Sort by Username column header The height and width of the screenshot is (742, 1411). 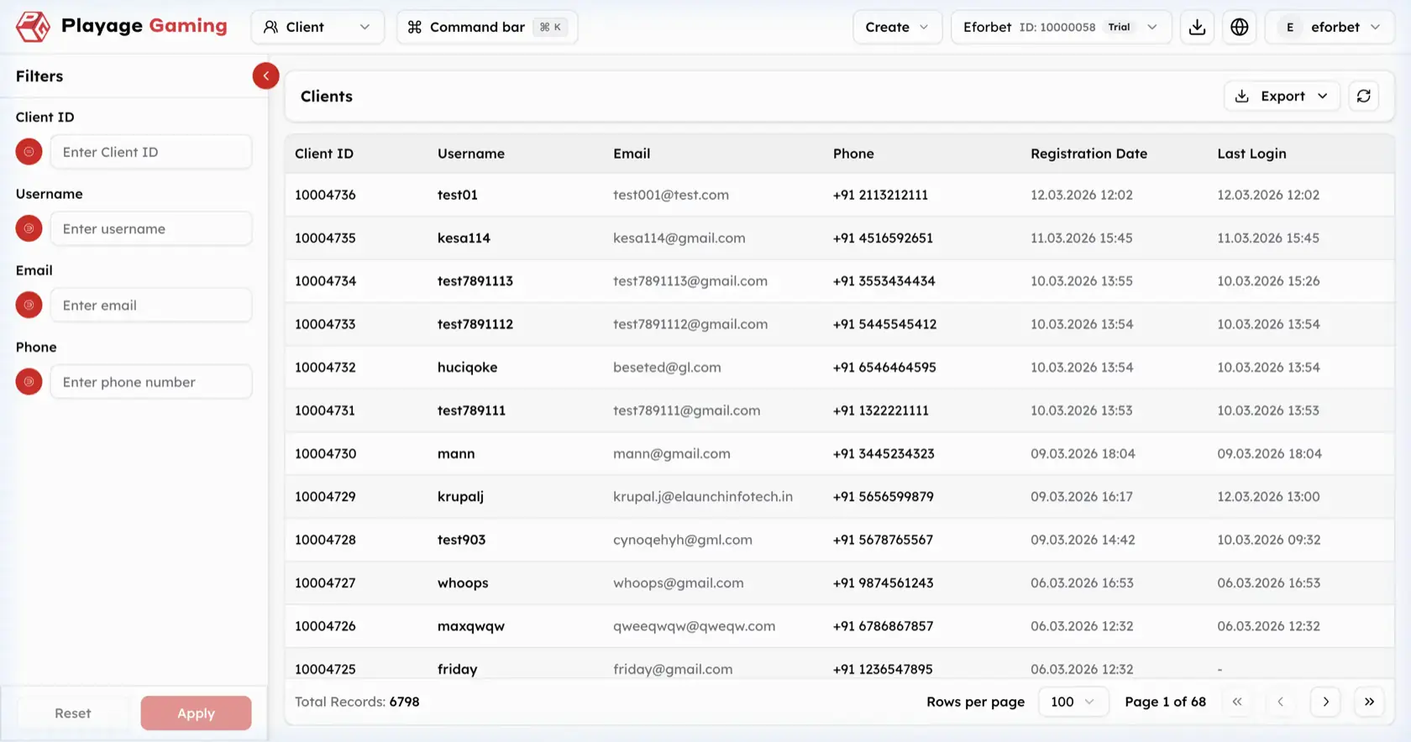pos(471,154)
